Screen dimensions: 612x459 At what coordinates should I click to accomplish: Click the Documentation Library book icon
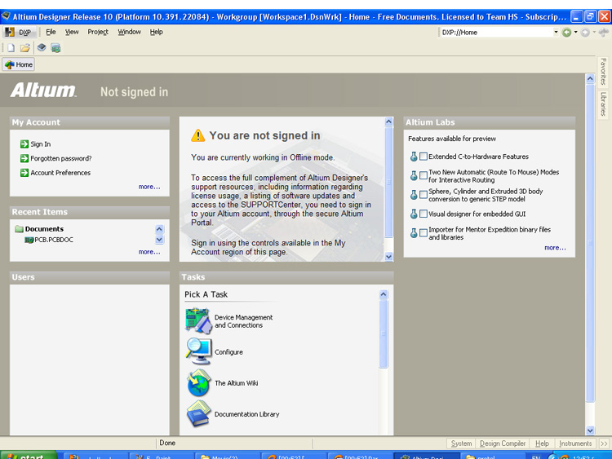tap(198, 414)
